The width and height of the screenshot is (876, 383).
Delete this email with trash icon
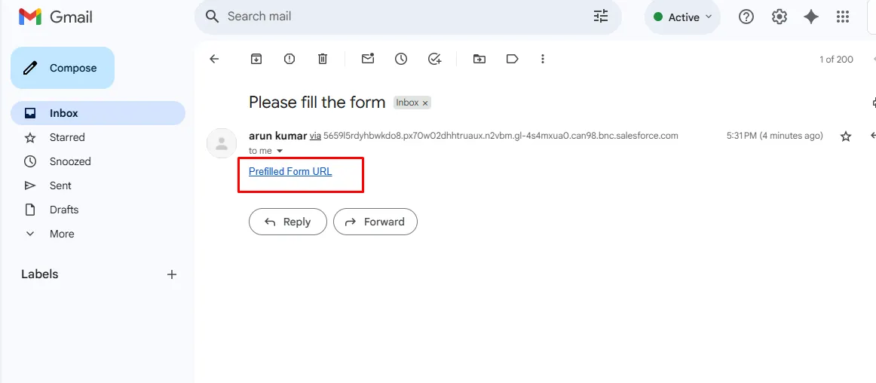pos(323,59)
